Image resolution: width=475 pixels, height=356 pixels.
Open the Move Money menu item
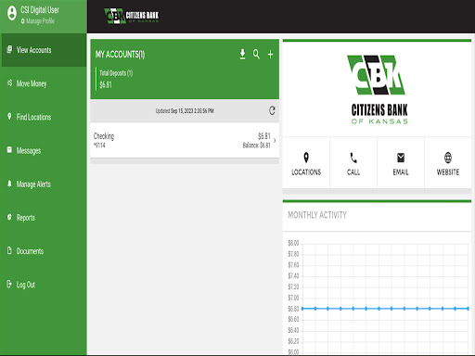point(44,83)
